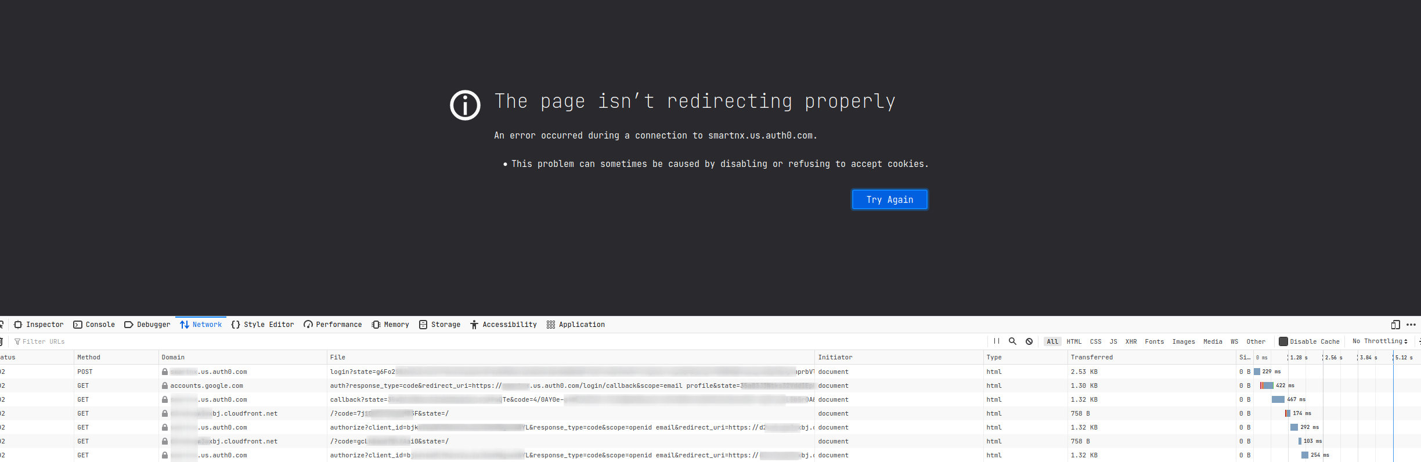Click the Memory chip icon

376,325
